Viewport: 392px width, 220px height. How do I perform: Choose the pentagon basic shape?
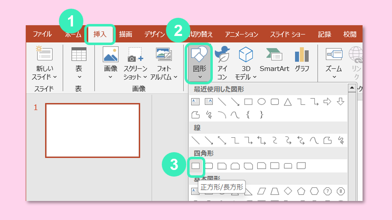[x=301, y=191]
